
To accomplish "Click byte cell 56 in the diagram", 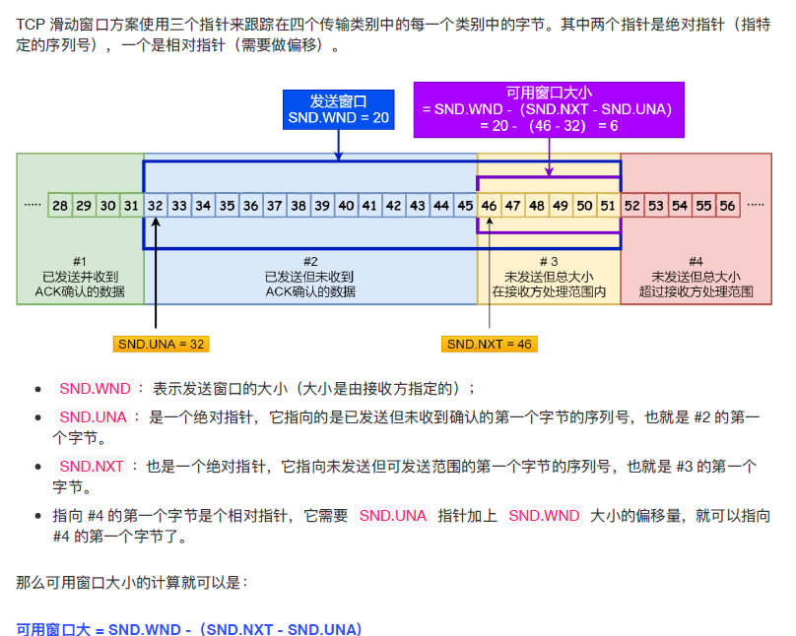I will (x=728, y=206).
